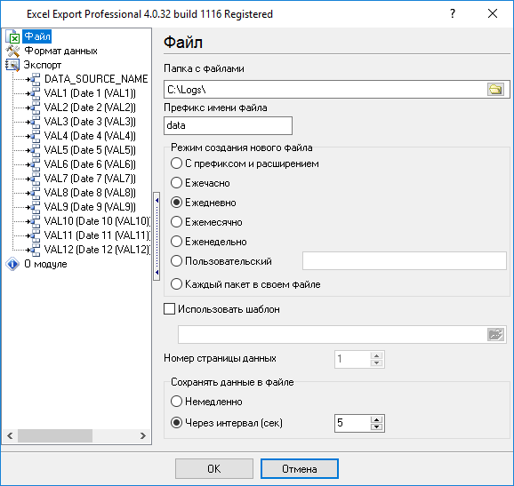
Task: Click the blue info icon next to О модуле
Action: pyautogui.click(x=12, y=264)
